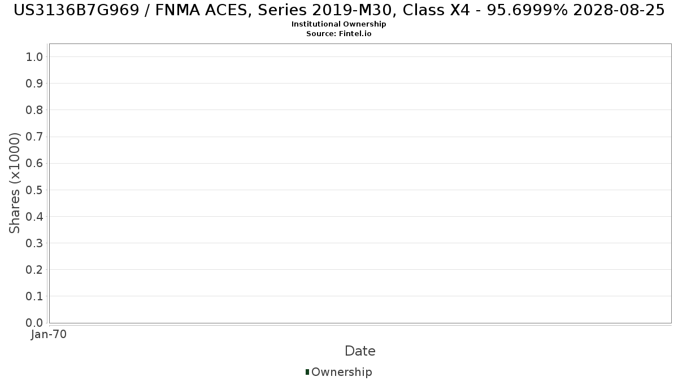Click the 0.4 y-axis tick label
Image resolution: width=678 pixels, height=381 pixels.
click(34, 216)
